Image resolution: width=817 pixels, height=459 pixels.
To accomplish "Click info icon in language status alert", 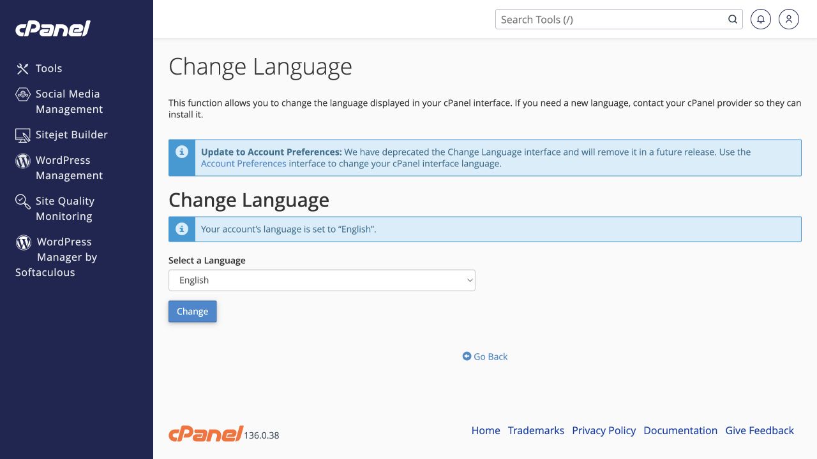I will 182,229.
